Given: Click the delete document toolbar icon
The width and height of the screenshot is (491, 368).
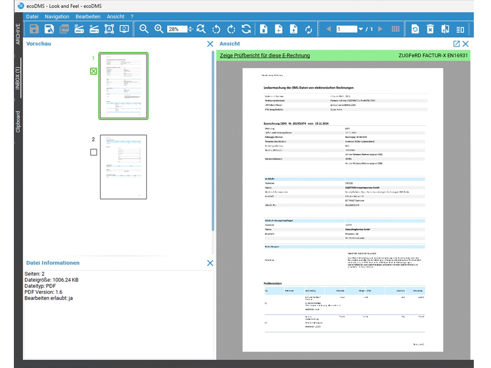Looking at the screenshot, I should point(430,29).
